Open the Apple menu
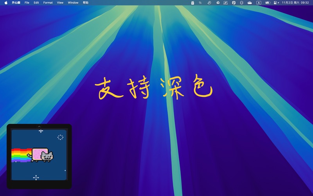Screen dimensions: 313x196 6,3
